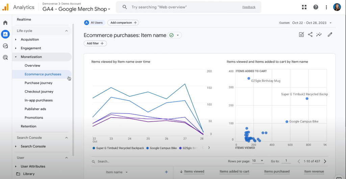
Task: Expand the Search Console tree item
Action: click(16, 146)
